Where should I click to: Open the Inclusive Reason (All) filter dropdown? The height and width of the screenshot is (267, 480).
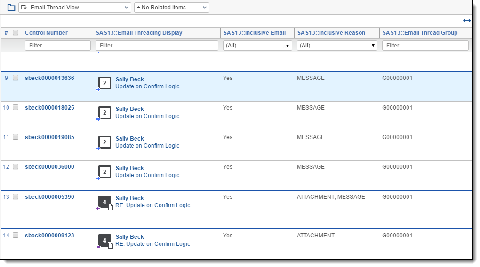337,46
